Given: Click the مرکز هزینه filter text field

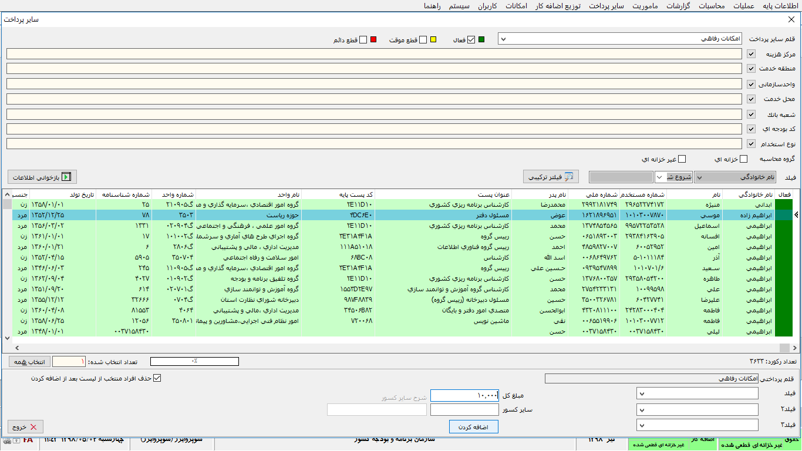Looking at the screenshot, I should (x=374, y=54).
